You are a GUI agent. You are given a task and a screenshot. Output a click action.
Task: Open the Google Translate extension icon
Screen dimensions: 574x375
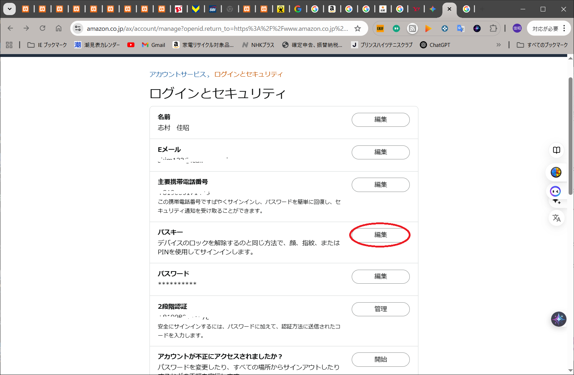point(461,29)
